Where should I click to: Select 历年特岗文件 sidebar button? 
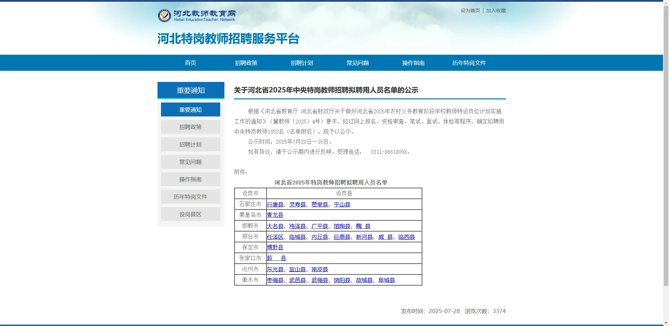pyautogui.click(x=191, y=197)
